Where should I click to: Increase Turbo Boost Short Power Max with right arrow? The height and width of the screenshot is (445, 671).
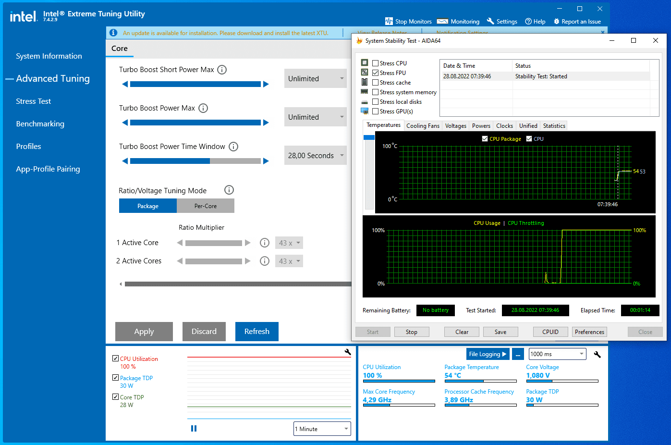(x=266, y=84)
